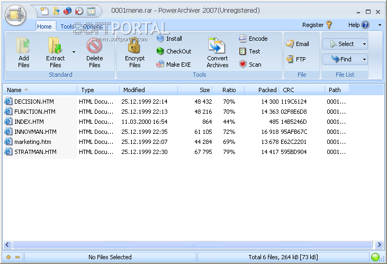Click the Encode tool
Screen dimensions: 387x264
pos(253,39)
